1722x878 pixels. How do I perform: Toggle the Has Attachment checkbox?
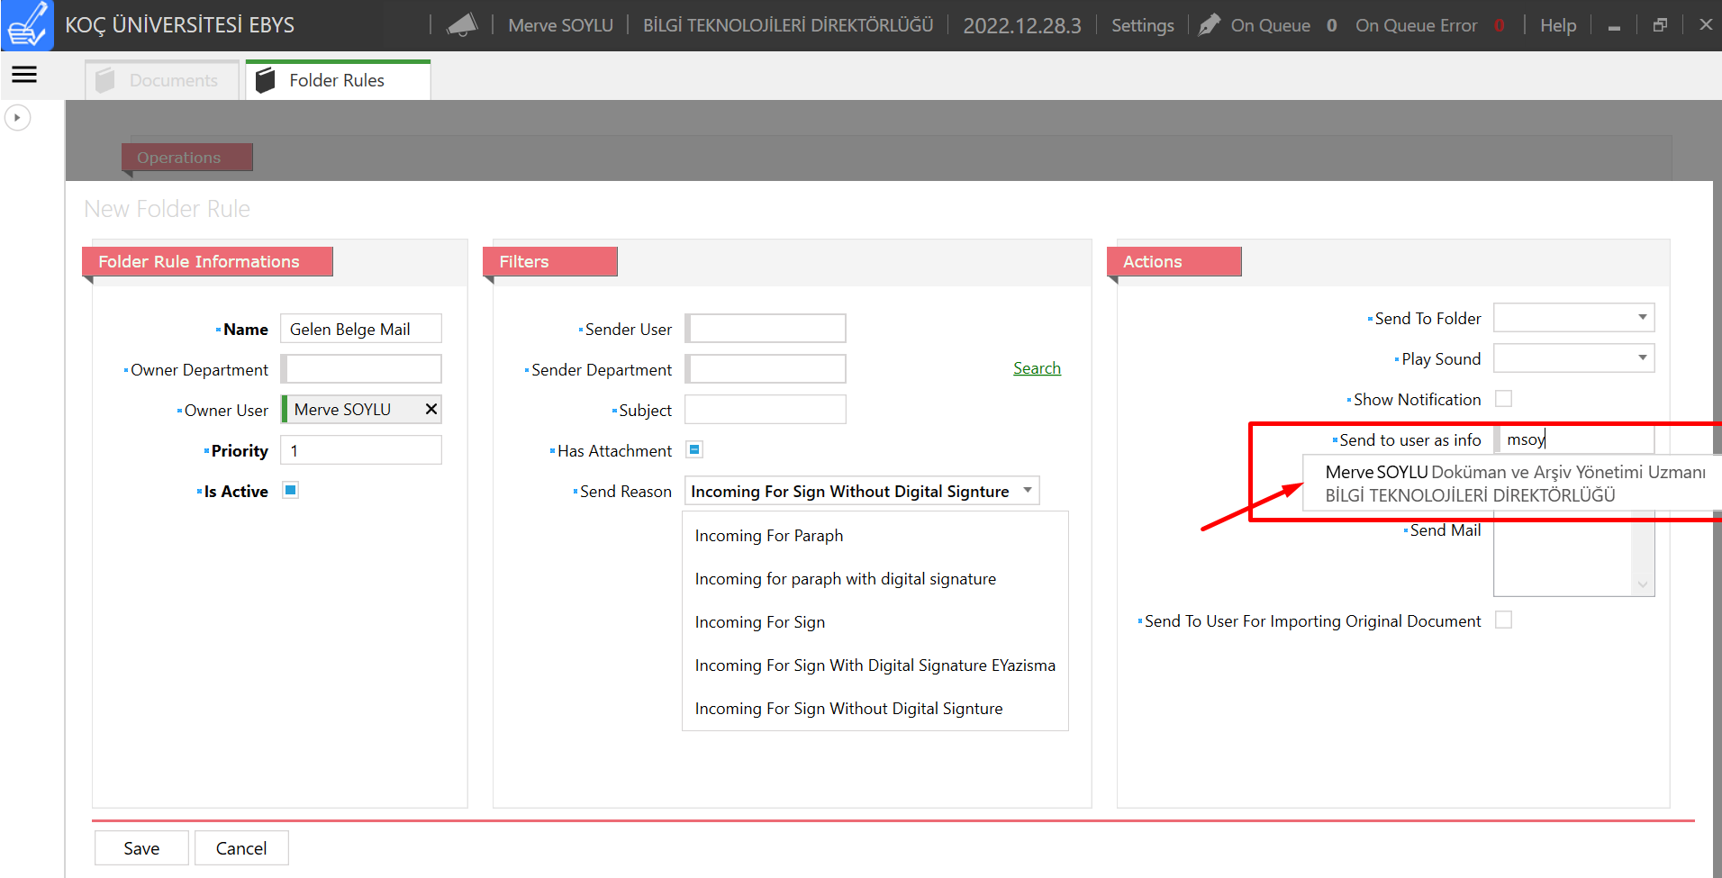tap(694, 449)
